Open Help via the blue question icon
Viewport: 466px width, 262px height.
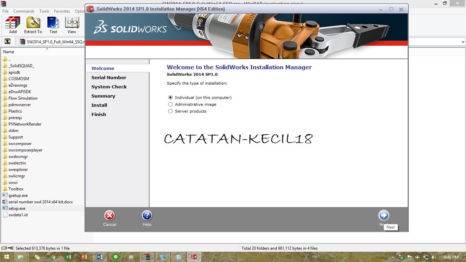point(147,216)
